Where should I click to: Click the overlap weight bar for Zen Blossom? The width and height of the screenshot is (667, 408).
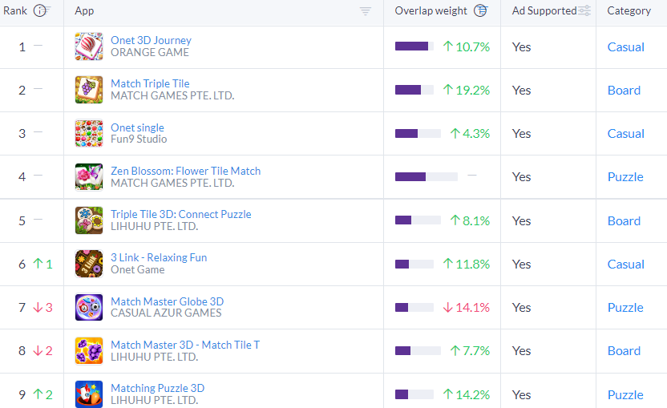(426, 176)
